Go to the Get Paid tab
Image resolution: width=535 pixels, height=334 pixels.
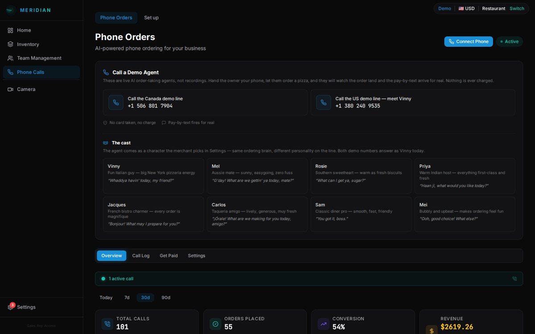(169, 256)
